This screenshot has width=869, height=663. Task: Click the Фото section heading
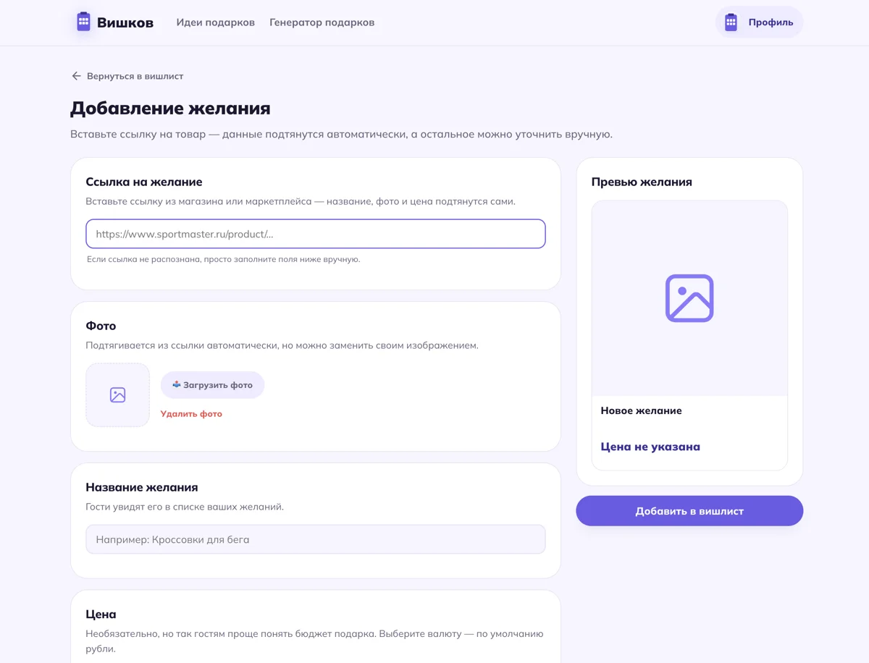(x=101, y=326)
